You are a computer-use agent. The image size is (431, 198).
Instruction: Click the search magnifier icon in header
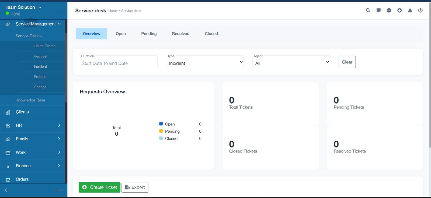368,10
